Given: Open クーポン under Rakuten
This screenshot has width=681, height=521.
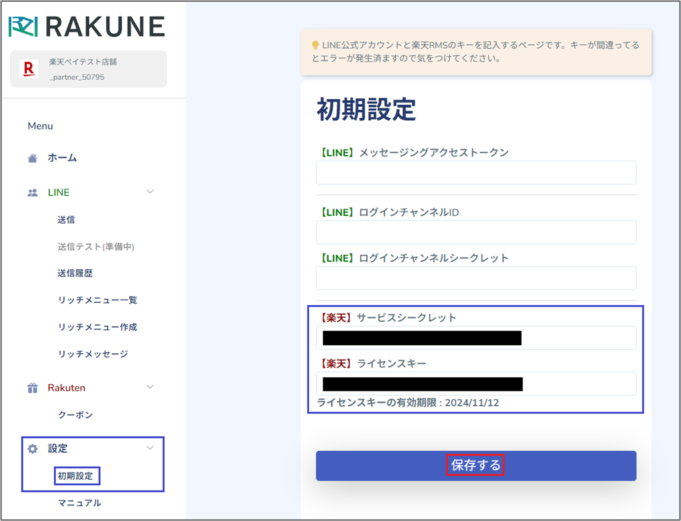Looking at the screenshot, I should pos(75,415).
